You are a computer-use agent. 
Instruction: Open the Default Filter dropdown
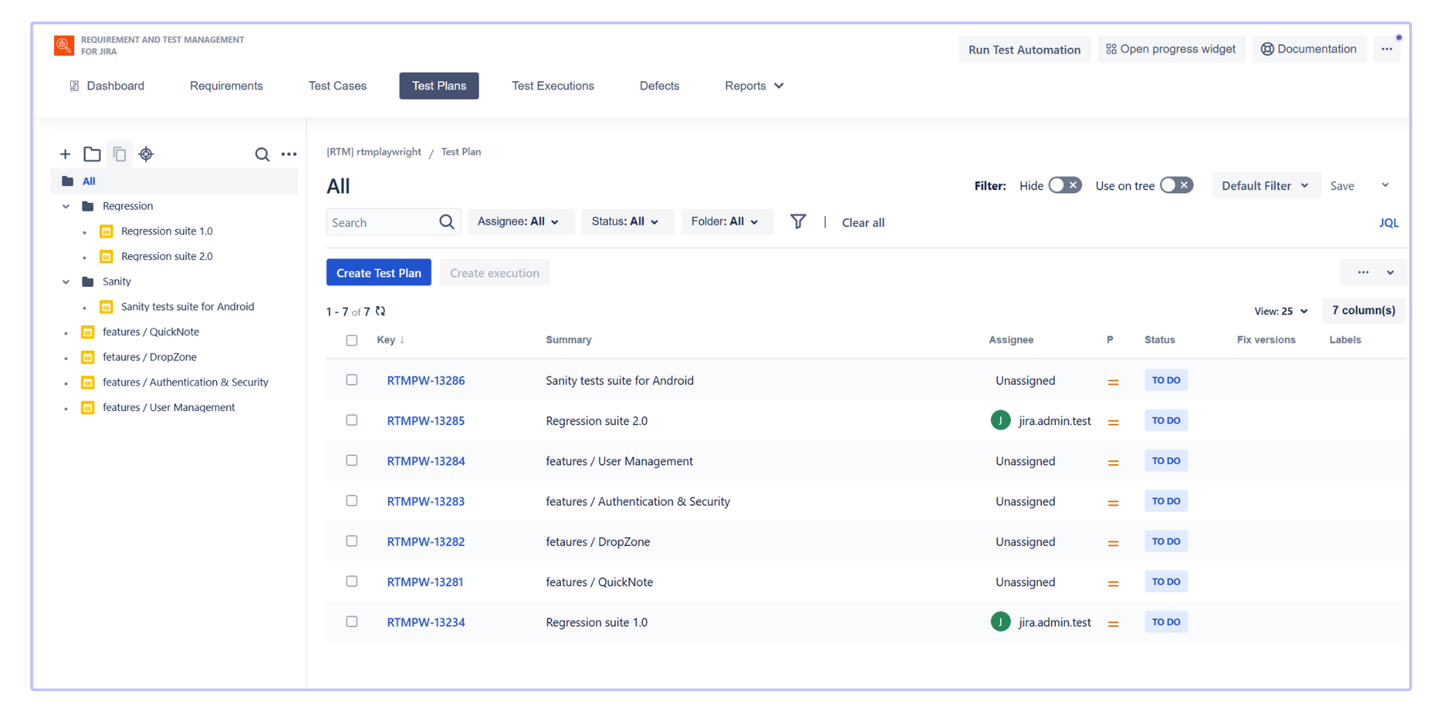point(1265,185)
